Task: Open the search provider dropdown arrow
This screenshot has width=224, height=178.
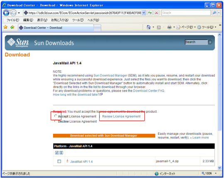Action: [x=219, y=13]
